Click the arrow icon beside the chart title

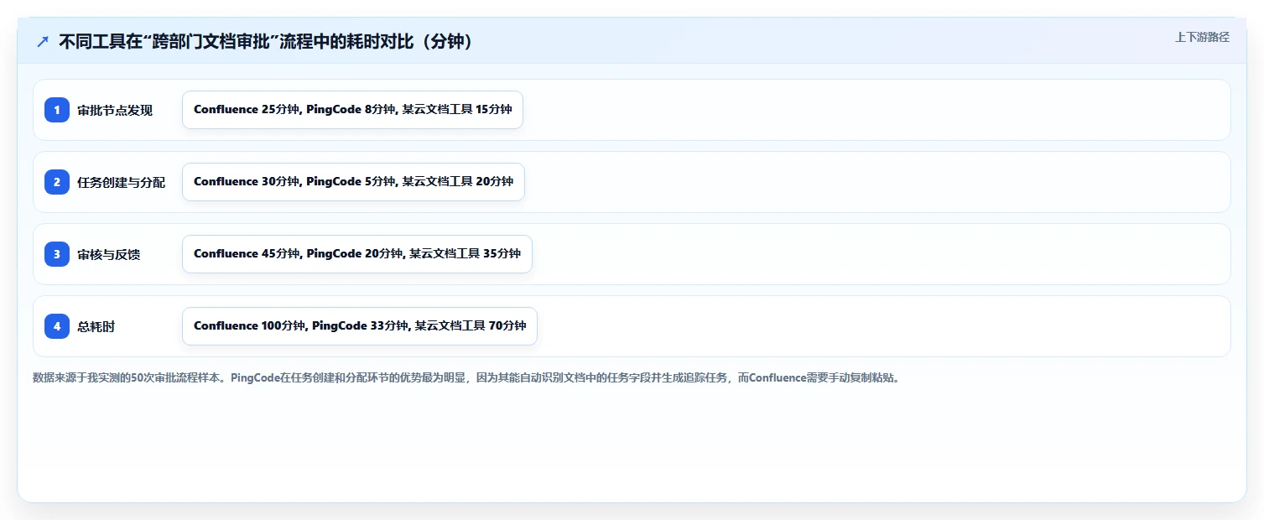click(x=43, y=42)
